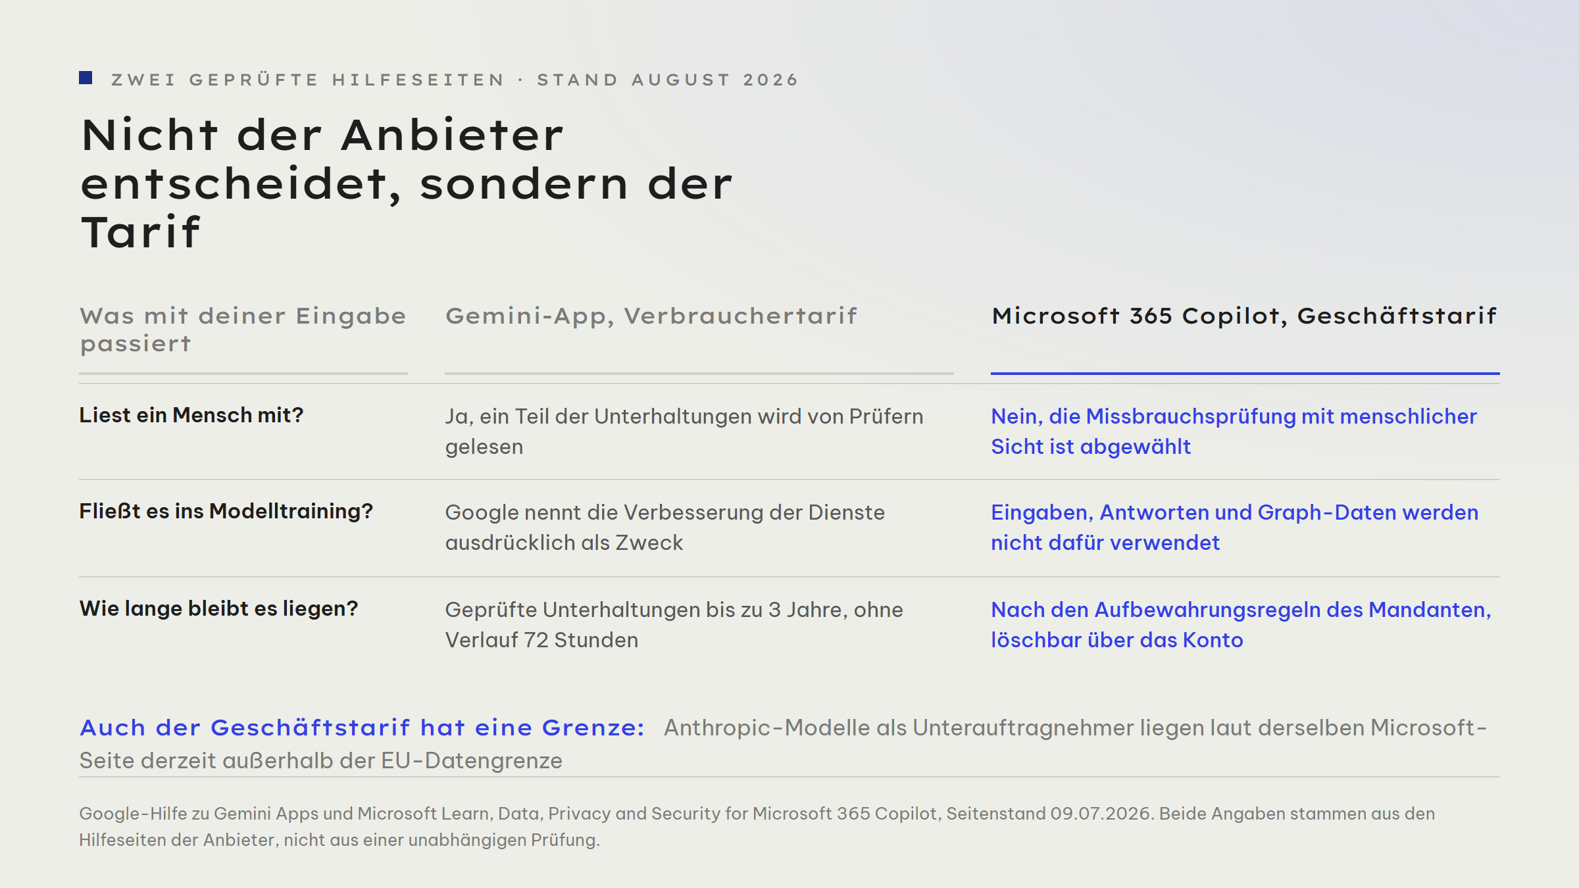
Task: Click the row label 'Fließt es ins Modelltraining?'
Action: [x=226, y=512]
